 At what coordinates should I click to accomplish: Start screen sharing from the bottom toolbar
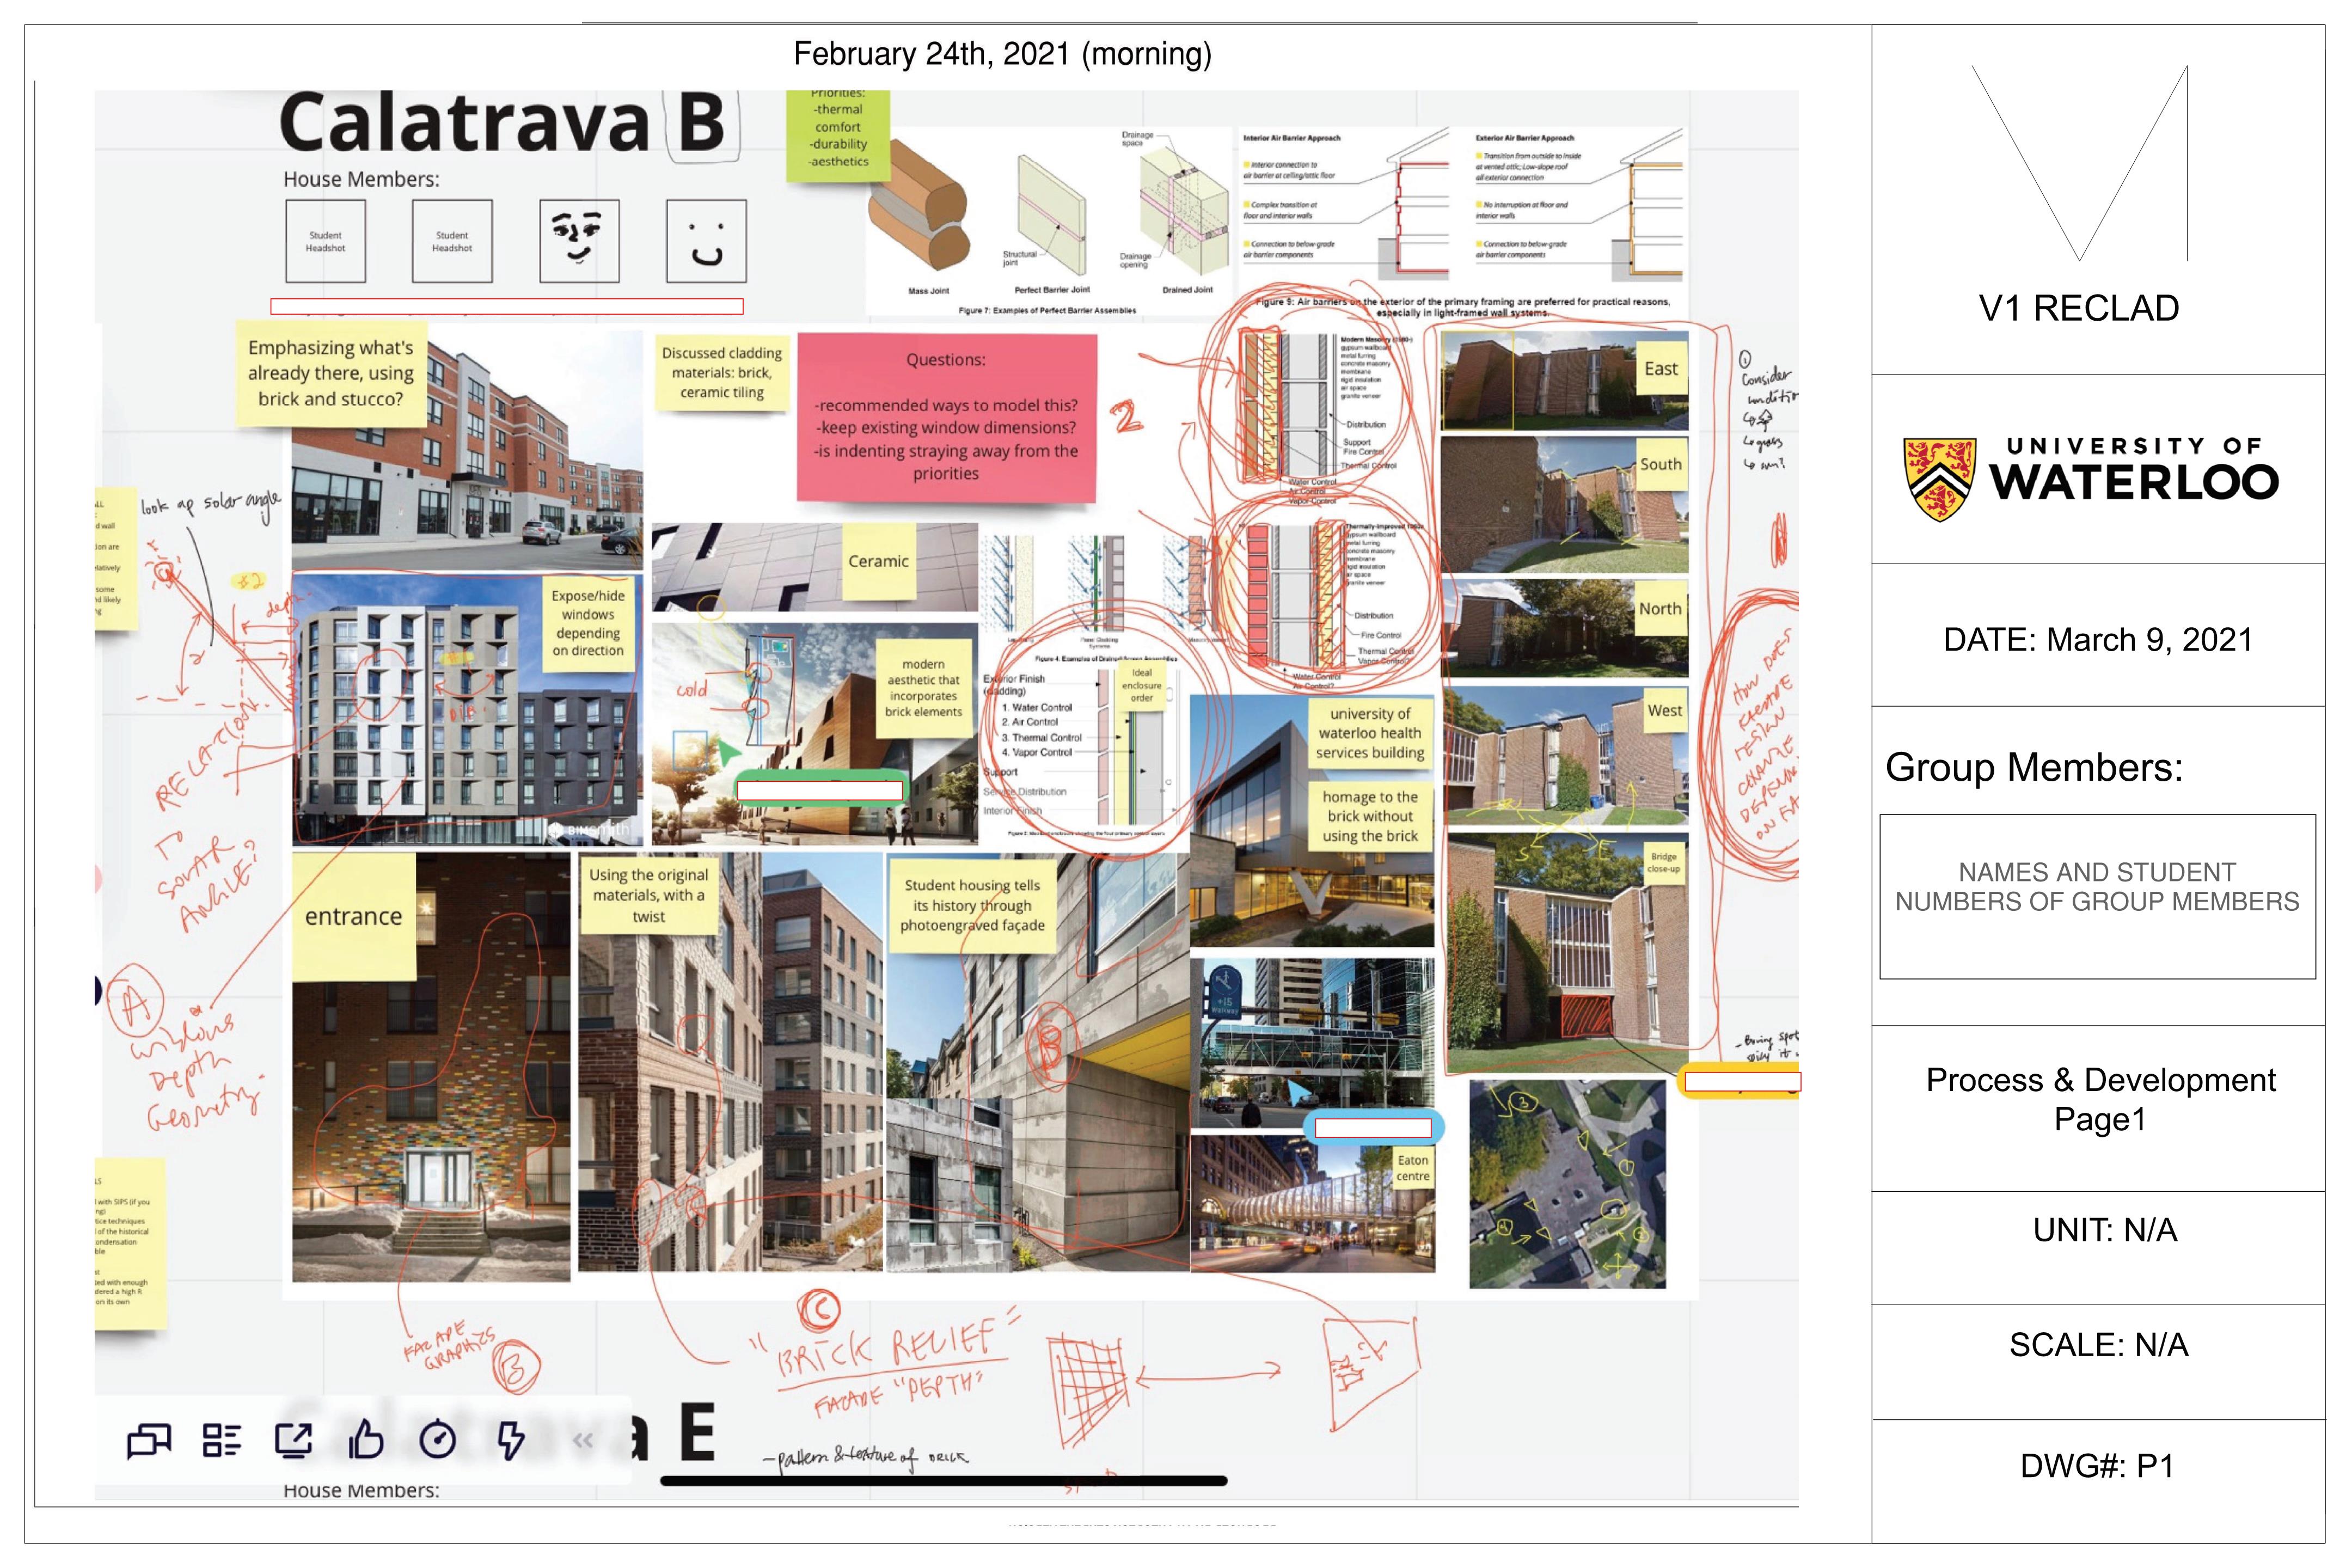(x=294, y=1440)
